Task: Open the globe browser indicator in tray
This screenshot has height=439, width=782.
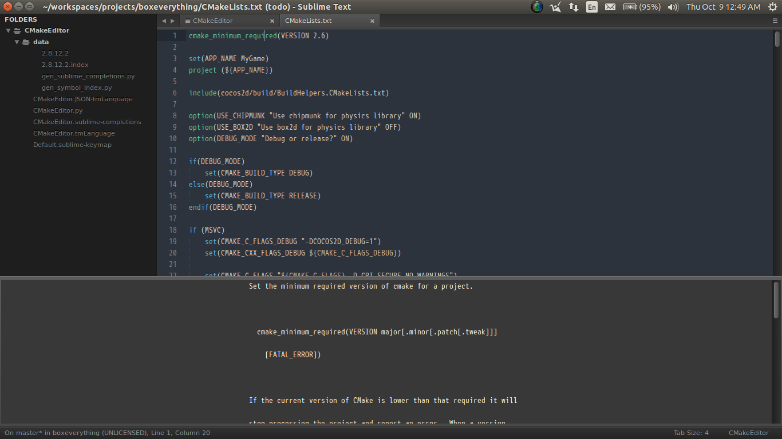Action: click(x=537, y=7)
